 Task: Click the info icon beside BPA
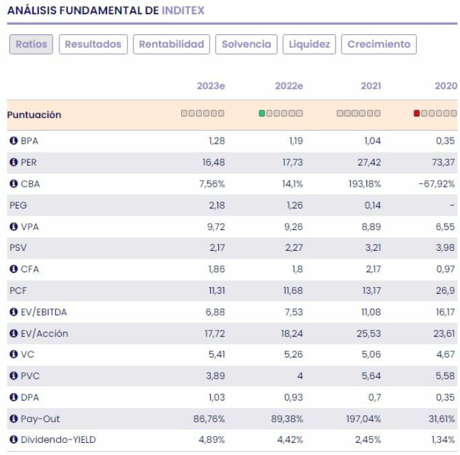click(x=13, y=141)
